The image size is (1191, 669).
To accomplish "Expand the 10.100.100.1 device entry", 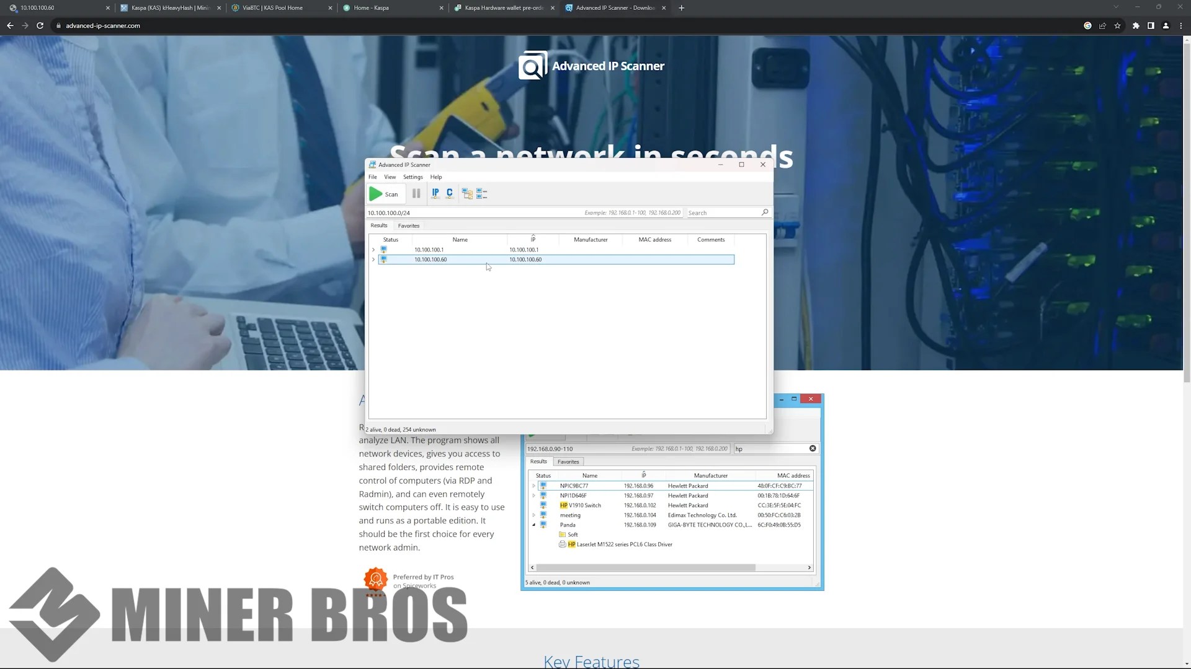I will click(x=373, y=249).
